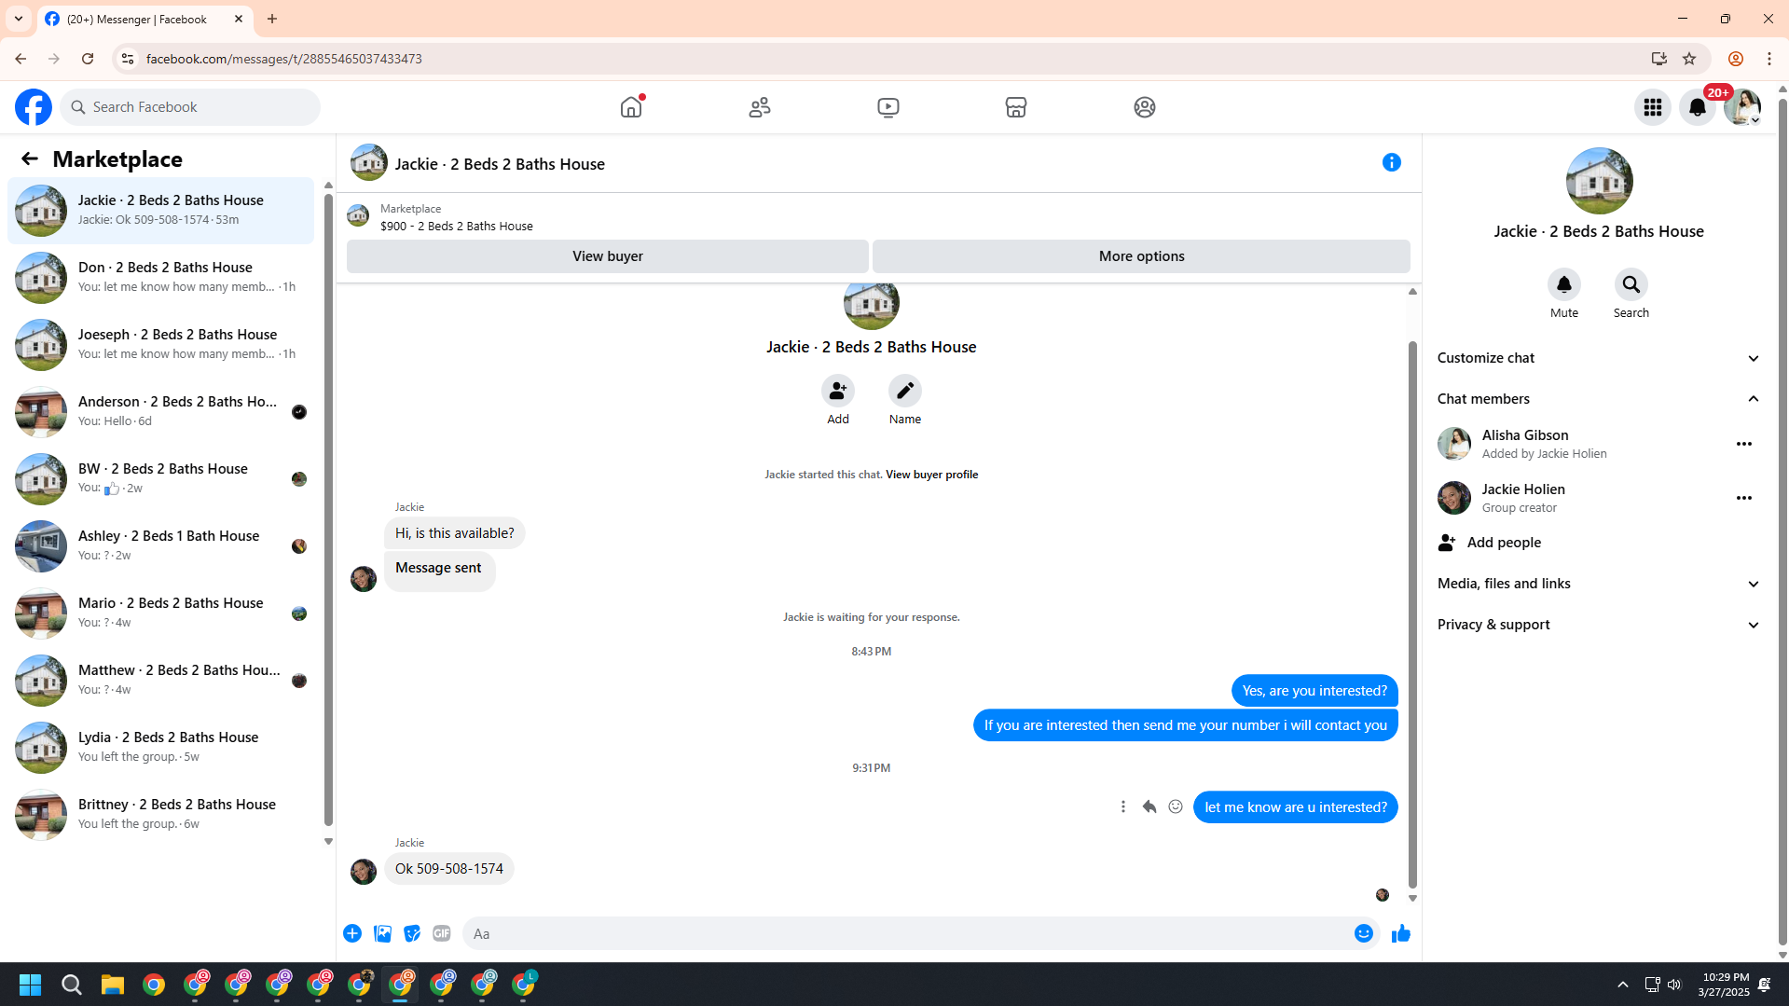The image size is (1789, 1006).
Task: Open BW · 2 Beds 2 Baths House chat
Action: pos(161,479)
